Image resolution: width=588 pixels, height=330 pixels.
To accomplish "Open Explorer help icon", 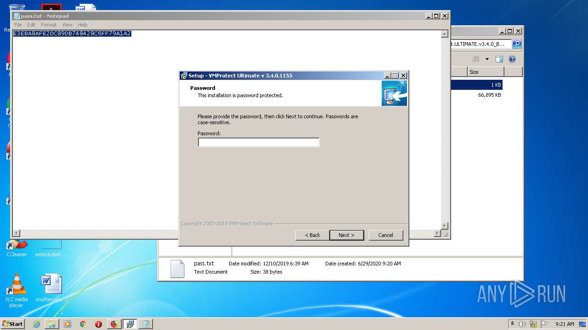I will [512, 59].
